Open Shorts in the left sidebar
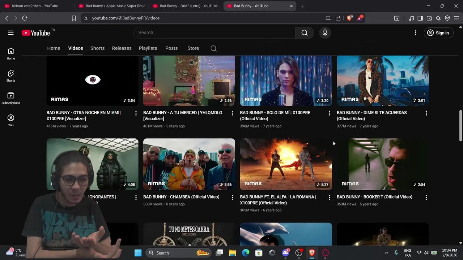 (x=11, y=76)
